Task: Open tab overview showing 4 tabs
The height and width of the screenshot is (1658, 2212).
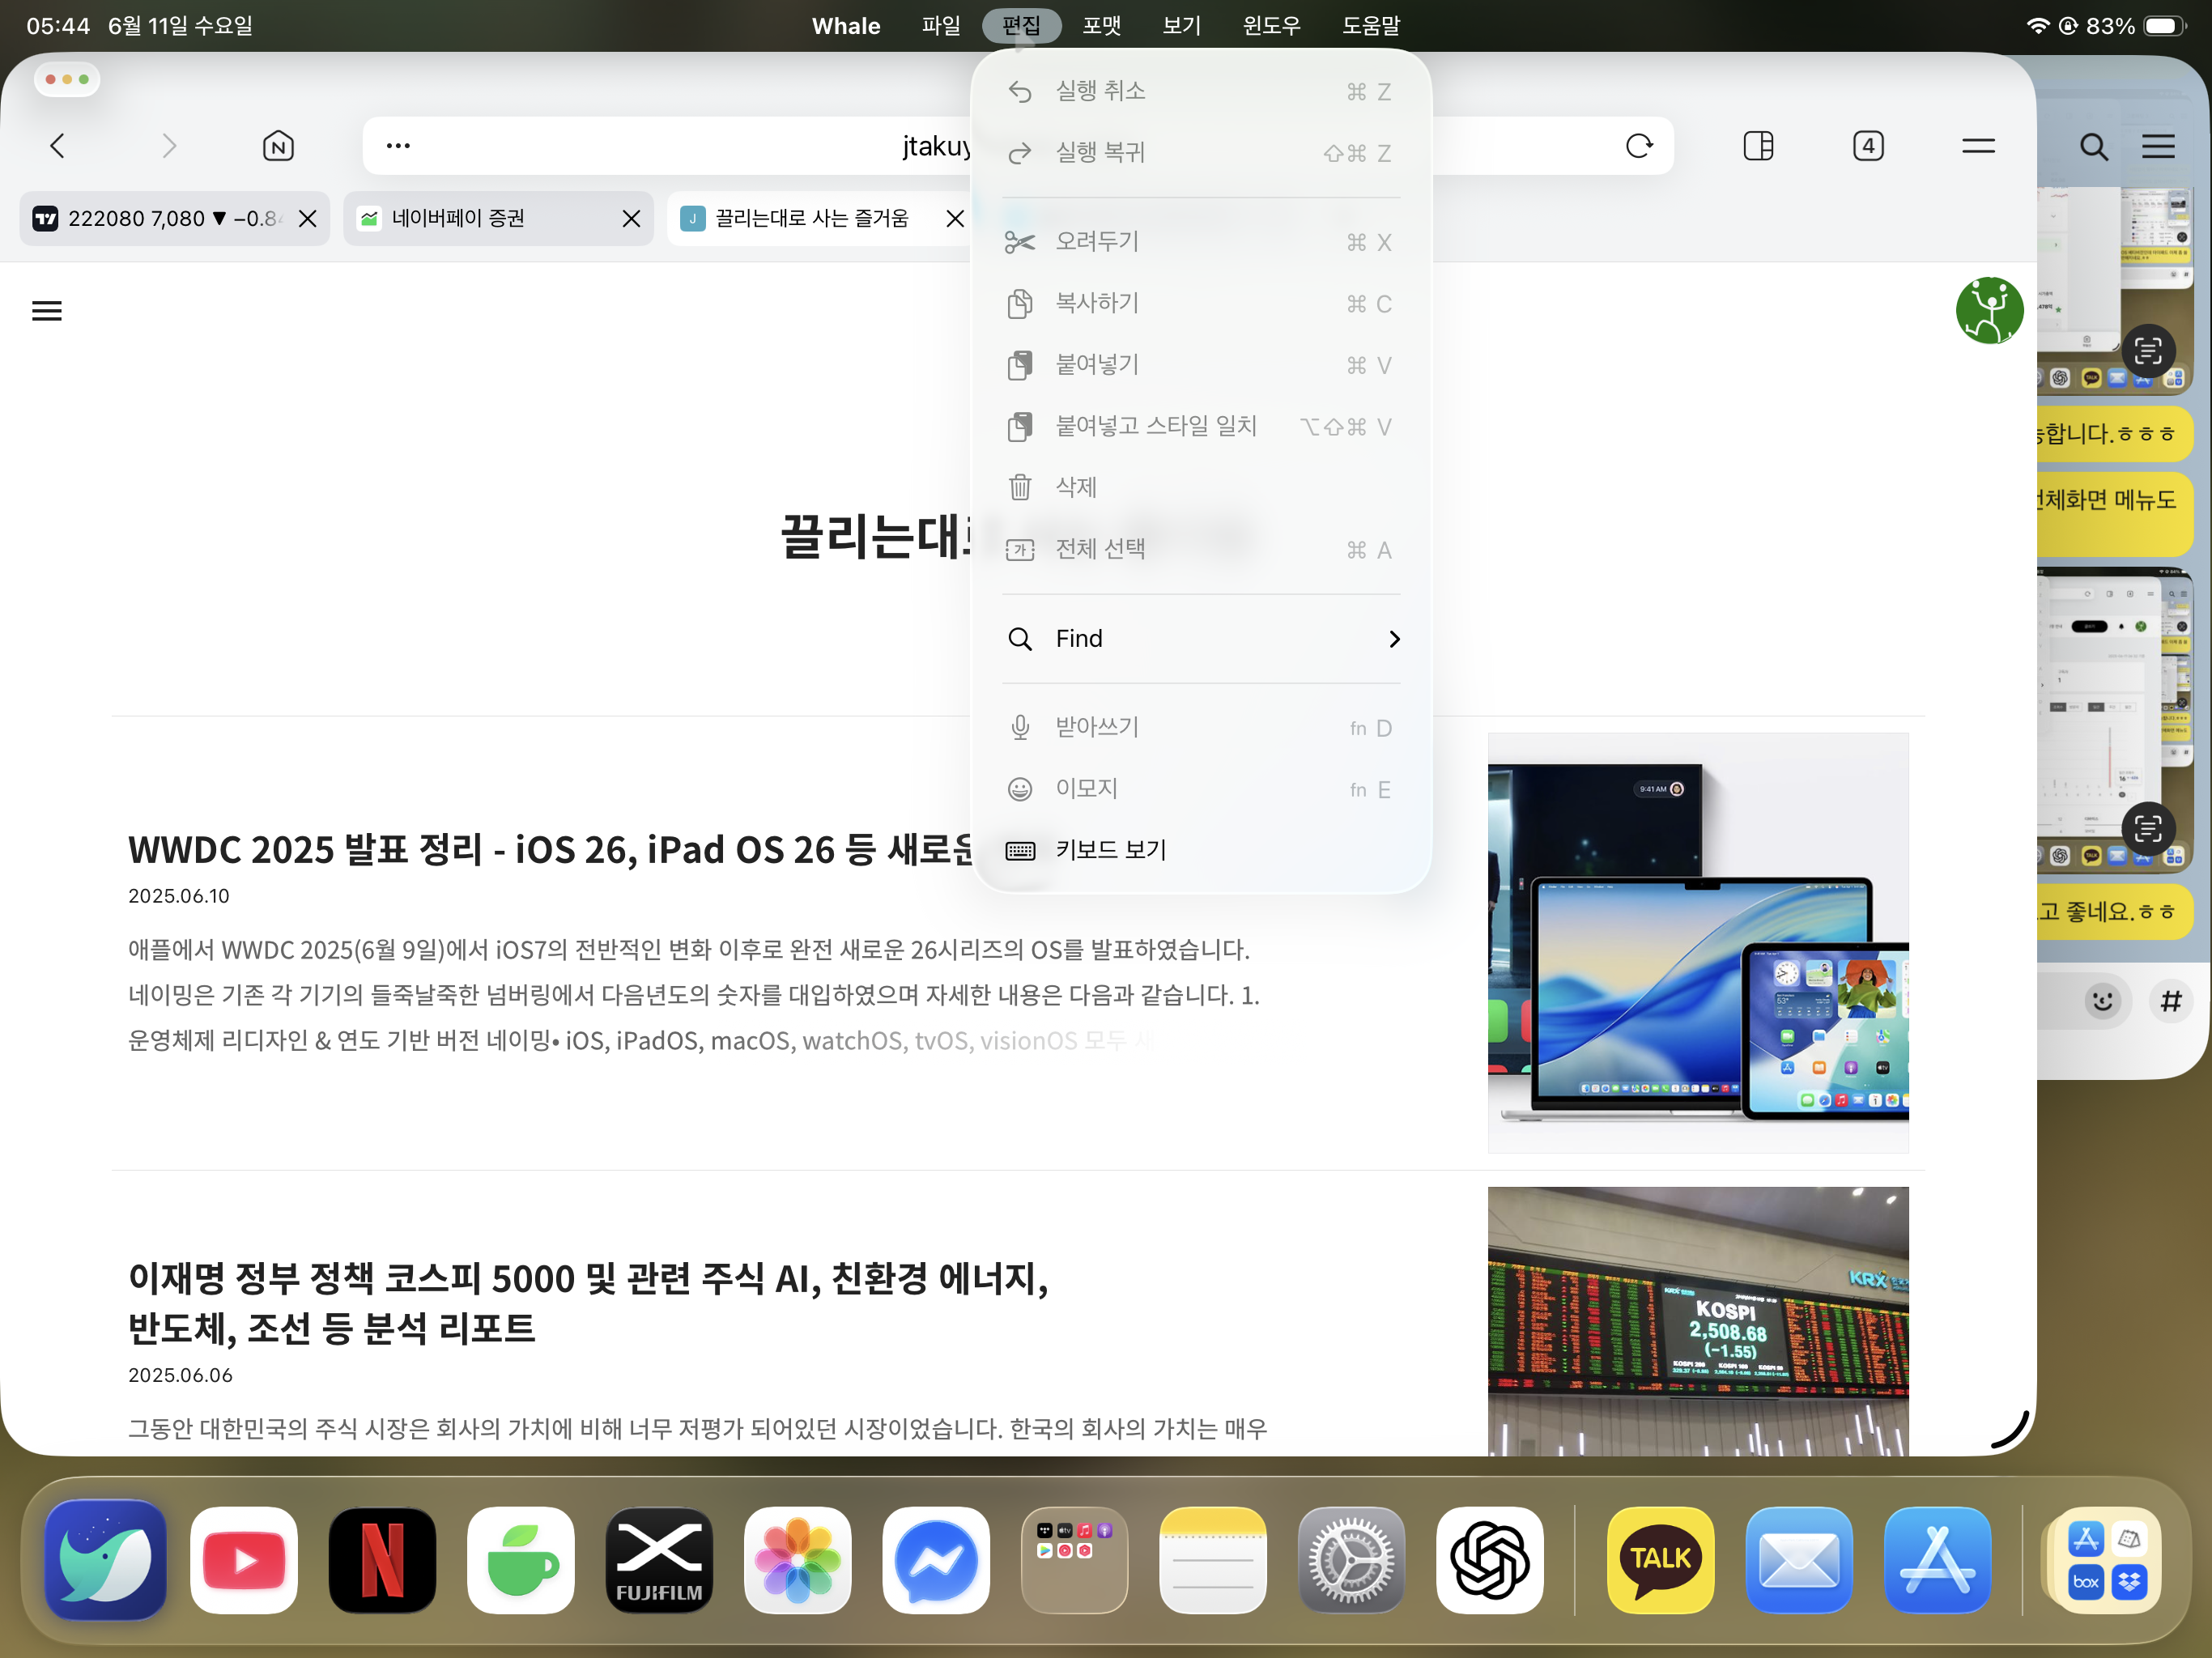Action: coord(1867,146)
